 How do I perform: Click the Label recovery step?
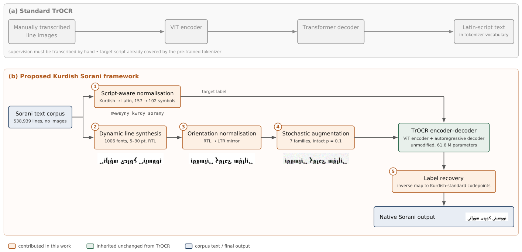click(x=444, y=182)
